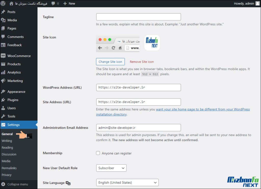The image size is (261, 189).
Task: Open the comments bubble icon in admin bar
Action: coord(53,4)
